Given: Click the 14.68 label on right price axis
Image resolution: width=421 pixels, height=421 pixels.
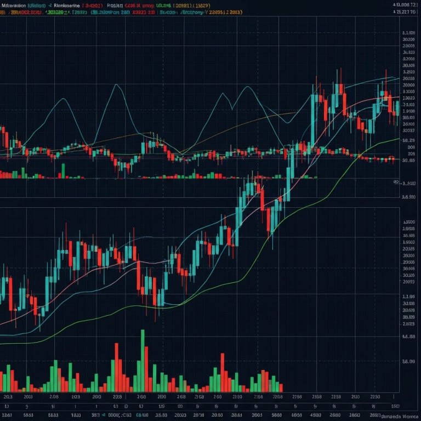Looking at the screenshot, I should point(408,337).
